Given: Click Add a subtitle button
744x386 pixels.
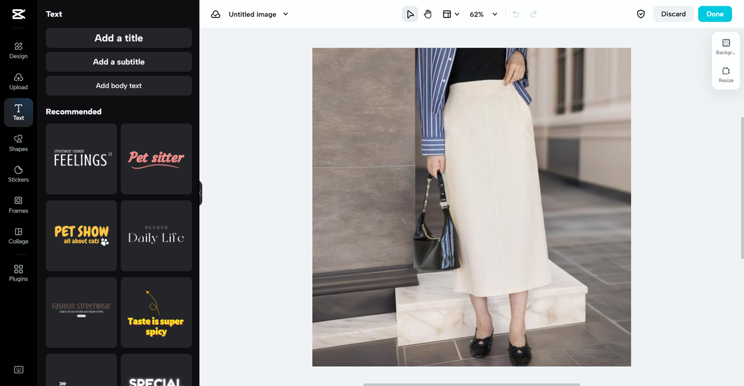Looking at the screenshot, I should click(119, 62).
